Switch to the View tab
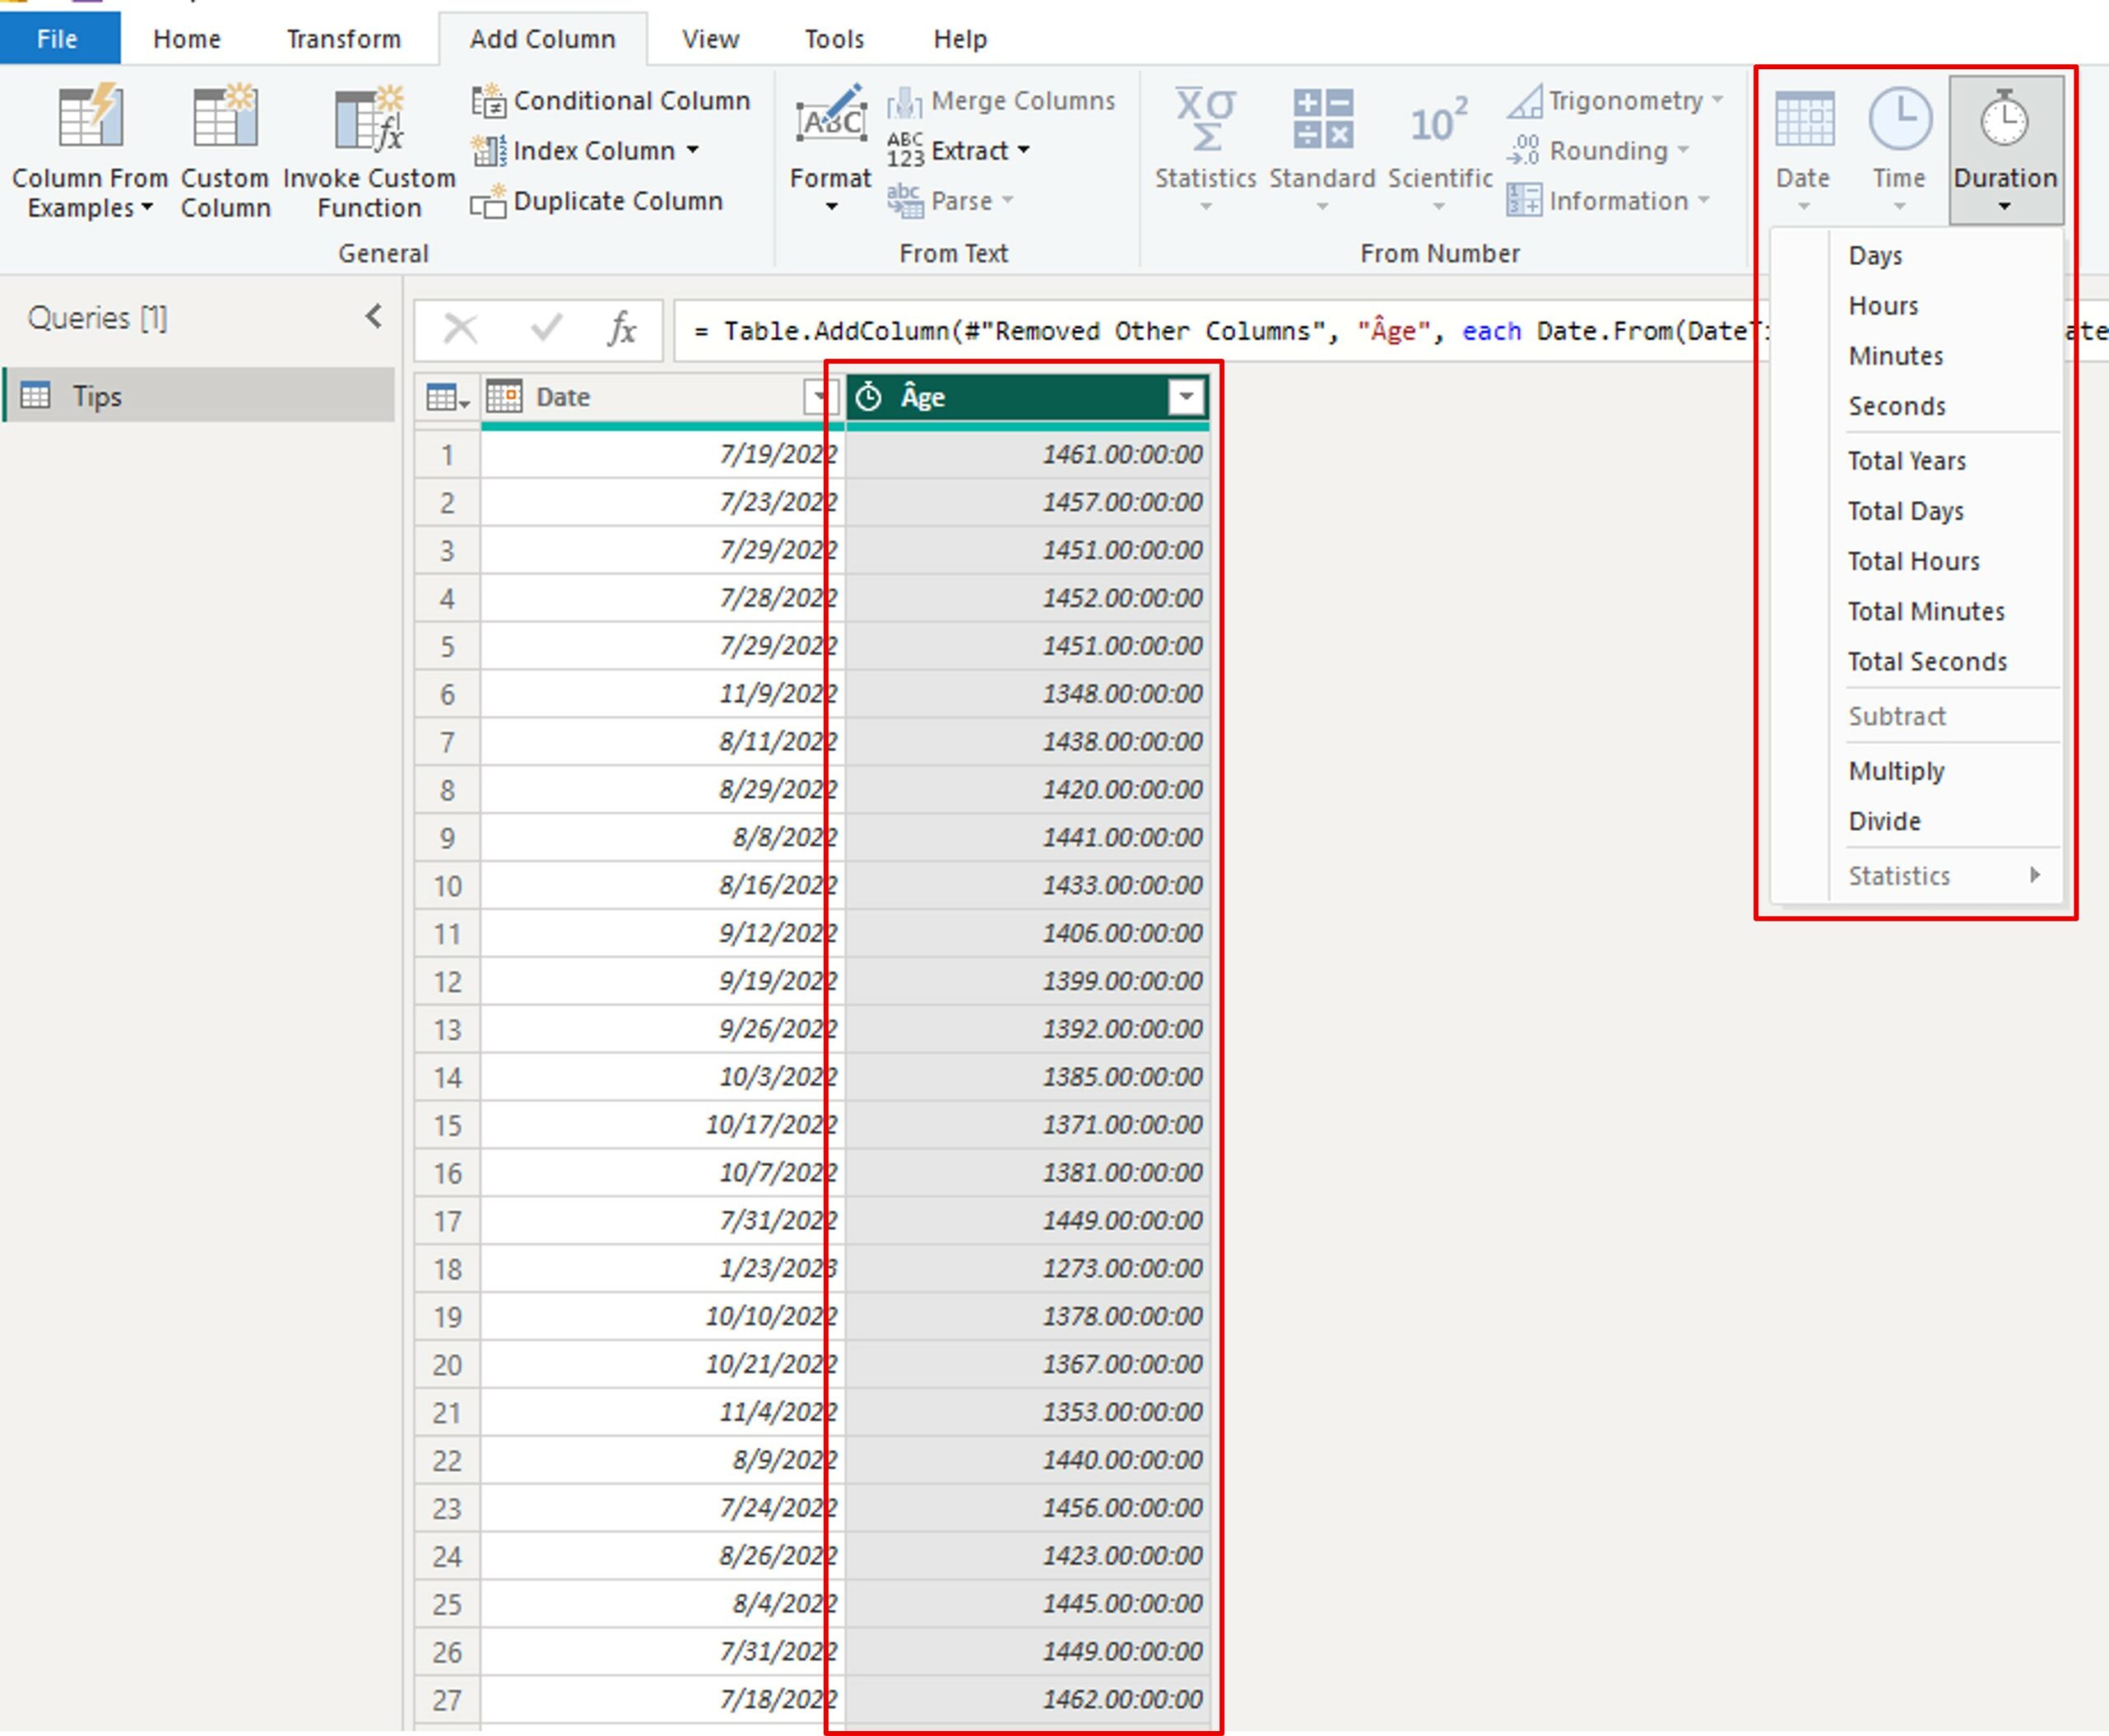This screenshot has width=2109, height=1736. tap(710, 39)
